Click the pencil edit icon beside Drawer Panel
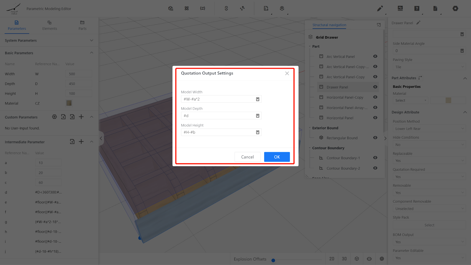The image size is (471, 265). point(418,23)
